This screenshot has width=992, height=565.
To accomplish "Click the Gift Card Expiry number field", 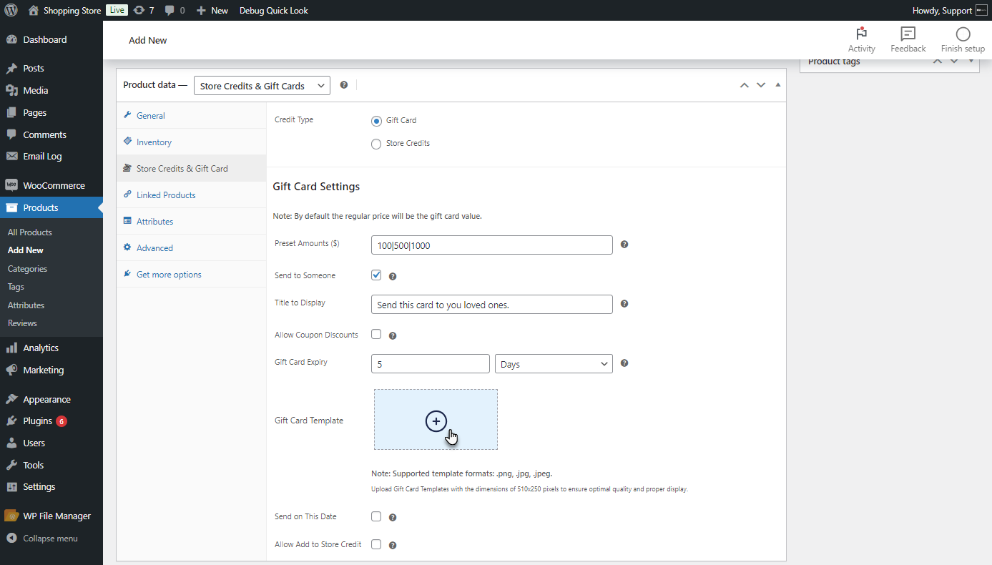I will coord(431,363).
